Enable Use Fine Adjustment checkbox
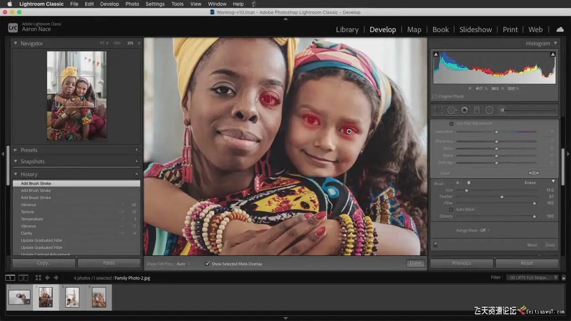Screen dimensions: 571x321 (451, 123)
